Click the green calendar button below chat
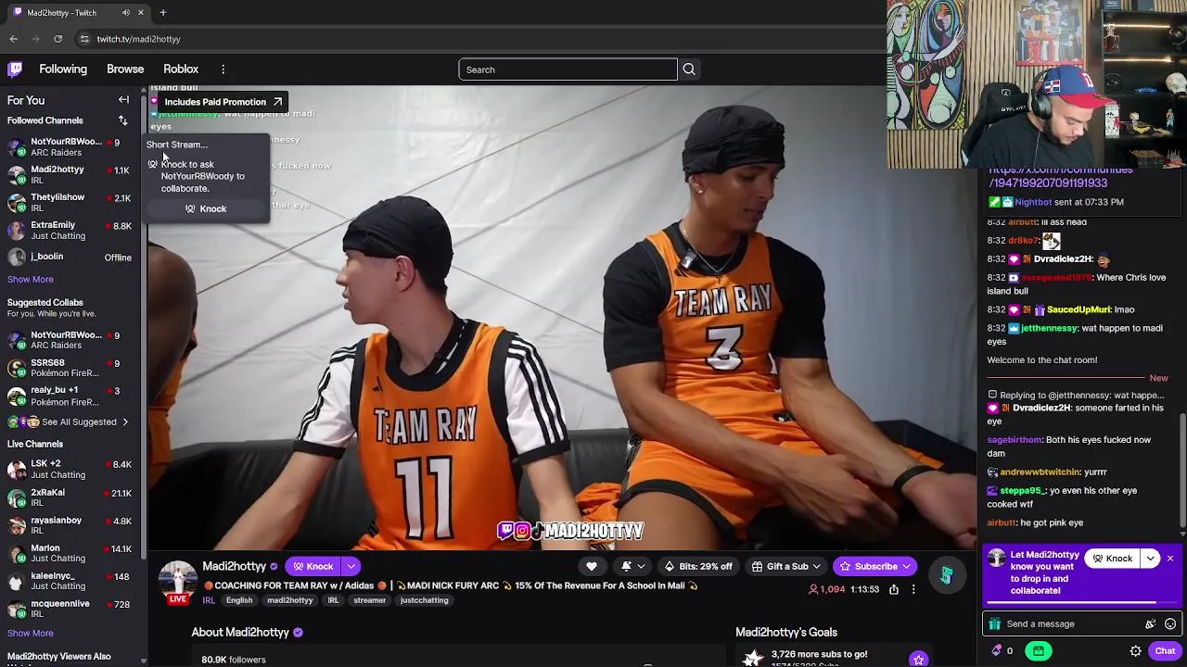Viewport: 1187px width, 667px height. (1038, 651)
